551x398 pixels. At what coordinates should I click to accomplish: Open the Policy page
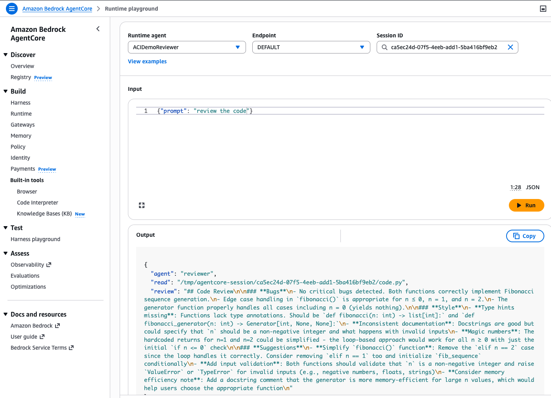(18, 147)
